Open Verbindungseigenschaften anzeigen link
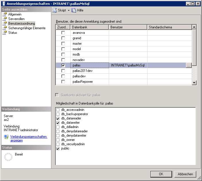The height and width of the screenshot is (181, 202). point(29,138)
